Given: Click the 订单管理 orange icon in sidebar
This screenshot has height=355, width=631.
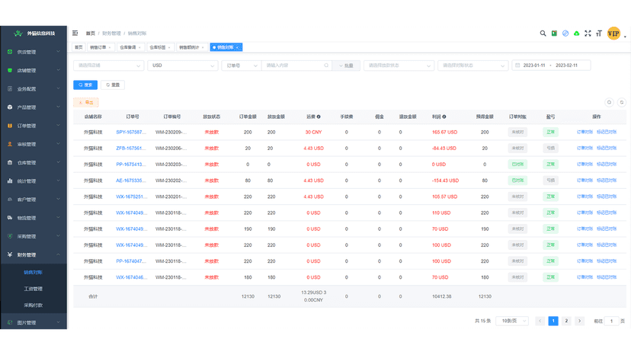Looking at the screenshot, I should (10, 126).
